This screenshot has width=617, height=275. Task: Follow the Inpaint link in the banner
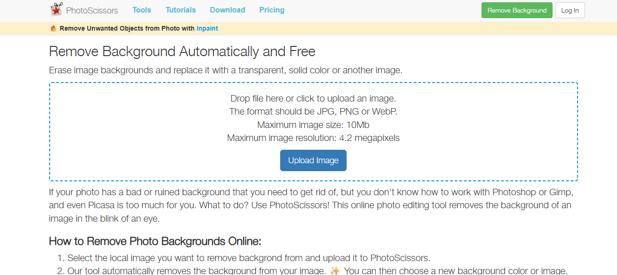pyautogui.click(x=207, y=28)
